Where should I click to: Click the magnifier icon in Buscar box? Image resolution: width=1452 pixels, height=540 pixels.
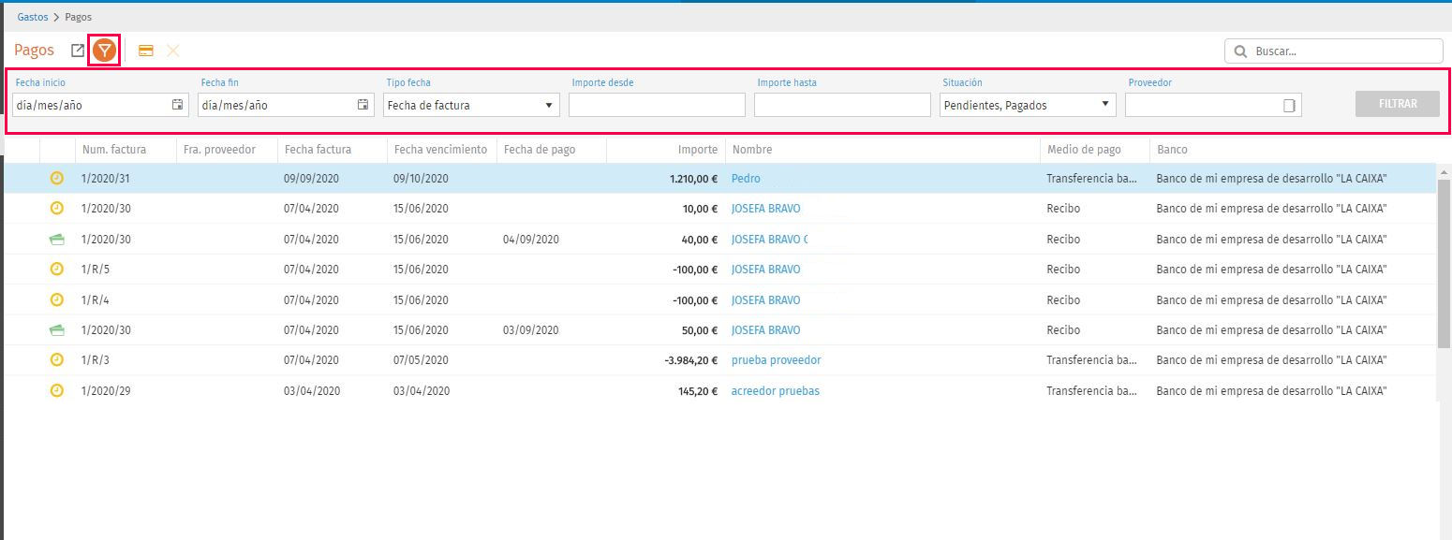(1240, 51)
